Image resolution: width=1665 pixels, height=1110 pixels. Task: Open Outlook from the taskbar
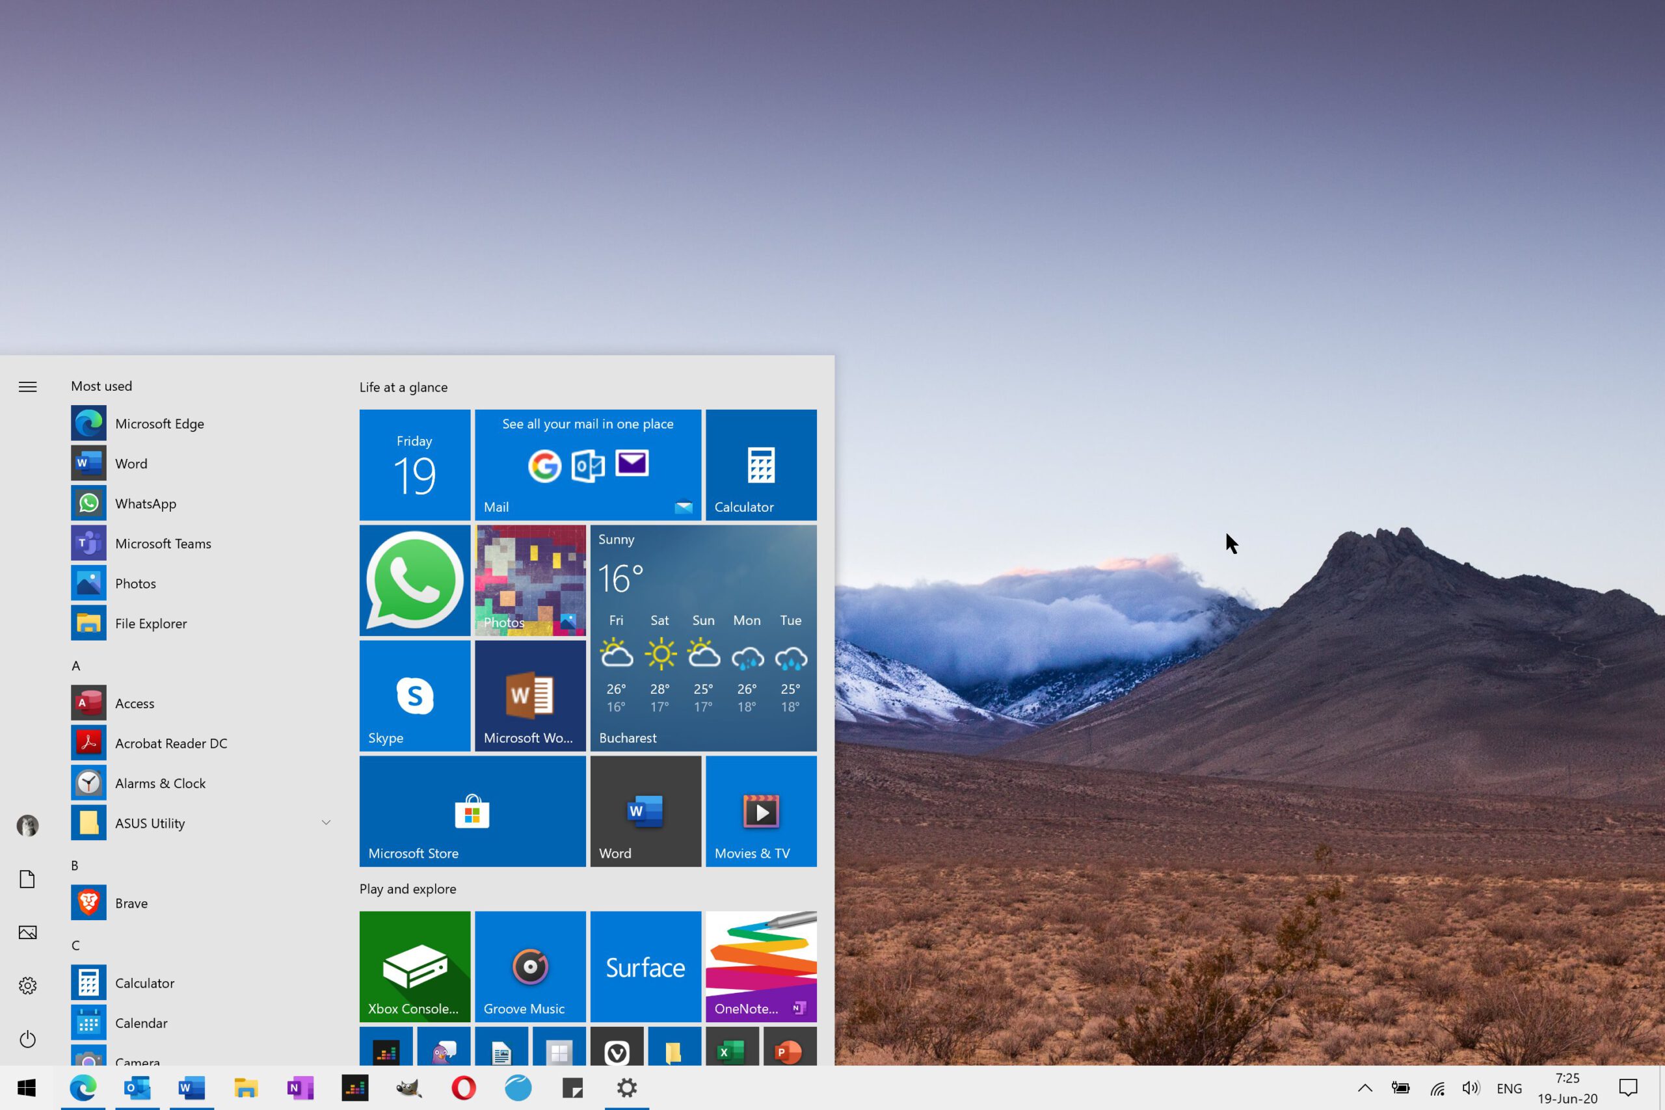pos(137,1088)
